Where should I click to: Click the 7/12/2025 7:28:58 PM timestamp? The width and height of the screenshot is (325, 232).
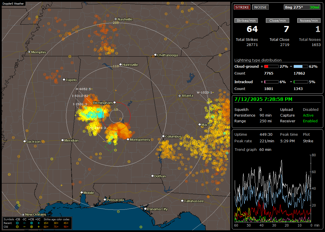[x=263, y=99]
